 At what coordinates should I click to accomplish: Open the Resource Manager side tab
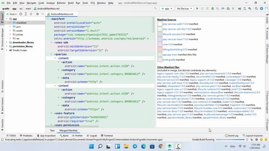click(2, 39)
